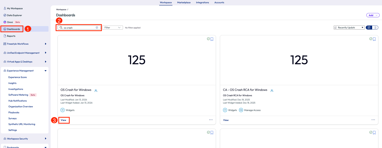This screenshot has height=148, width=382.
Task: Switch to the Marketplace tab
Action: point(184,3)
